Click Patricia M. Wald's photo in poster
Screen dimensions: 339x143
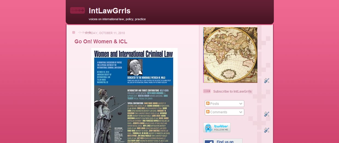135,67
